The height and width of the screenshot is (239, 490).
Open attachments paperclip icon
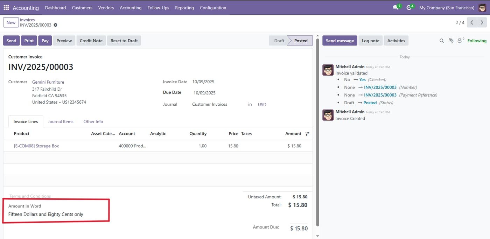pyautogui.click(x=451, y=41)
